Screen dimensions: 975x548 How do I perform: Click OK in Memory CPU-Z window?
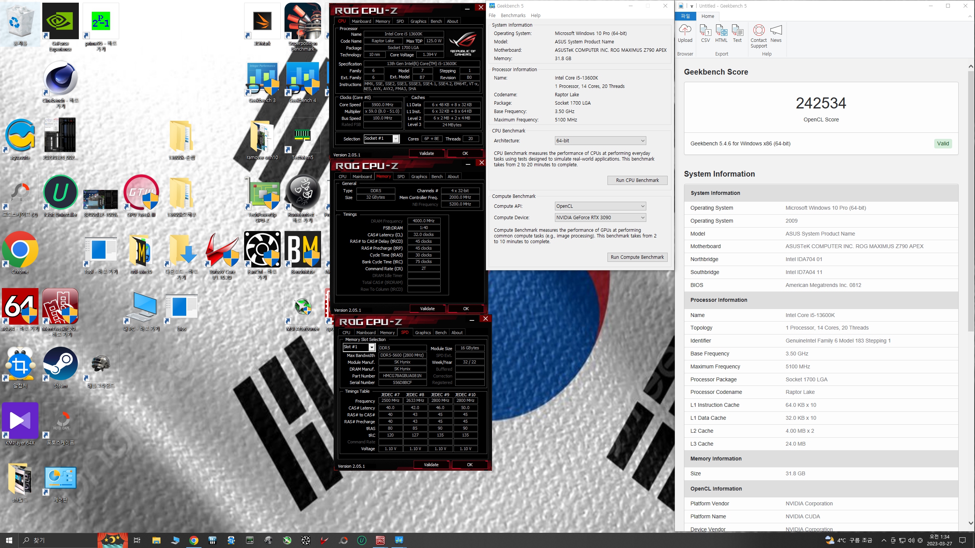coord(466,309)
